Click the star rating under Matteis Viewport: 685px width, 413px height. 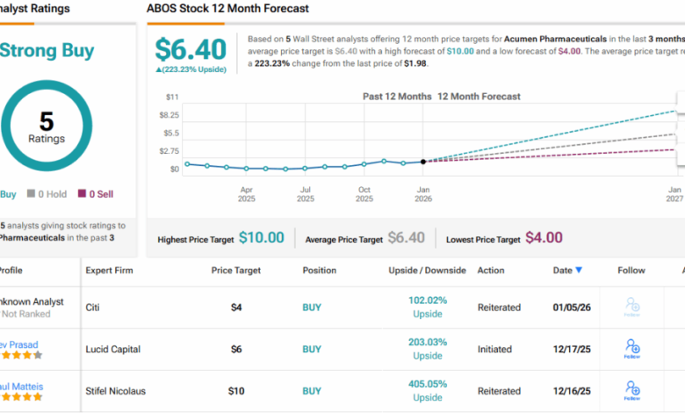click(21, 396)
